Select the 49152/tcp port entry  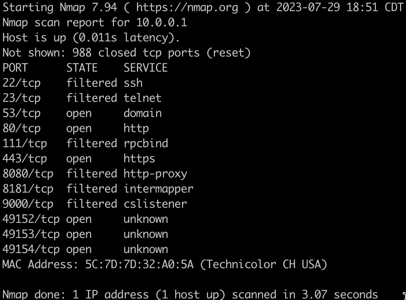point(31,219)
